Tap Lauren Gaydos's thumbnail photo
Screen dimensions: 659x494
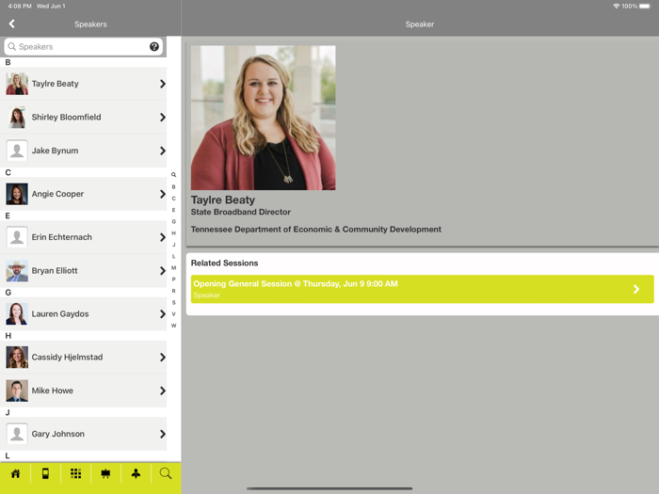pos(17,314)
